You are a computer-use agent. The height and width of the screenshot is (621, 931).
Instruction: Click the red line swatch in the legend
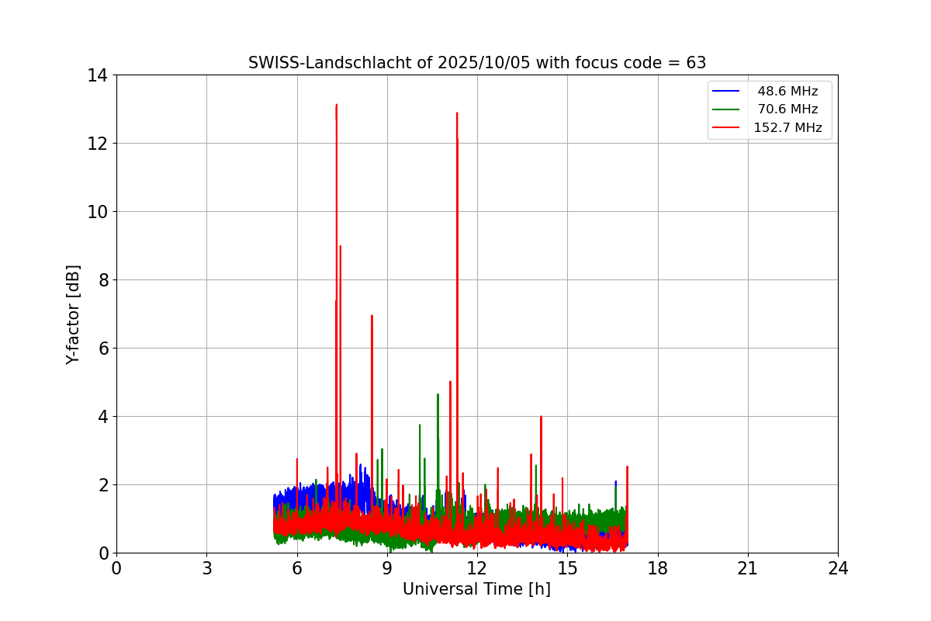click(726, 128)
